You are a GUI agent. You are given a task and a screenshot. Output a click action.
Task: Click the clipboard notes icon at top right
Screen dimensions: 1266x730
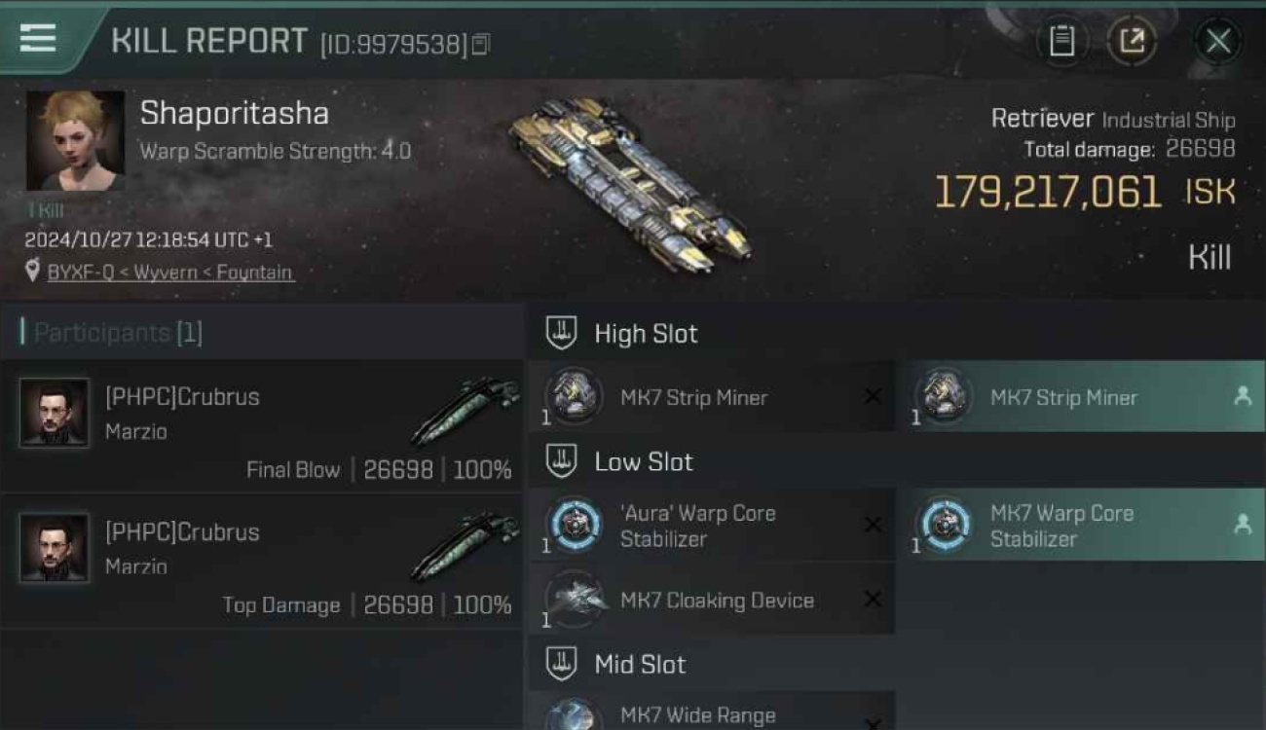click(x=1061, y=42)
